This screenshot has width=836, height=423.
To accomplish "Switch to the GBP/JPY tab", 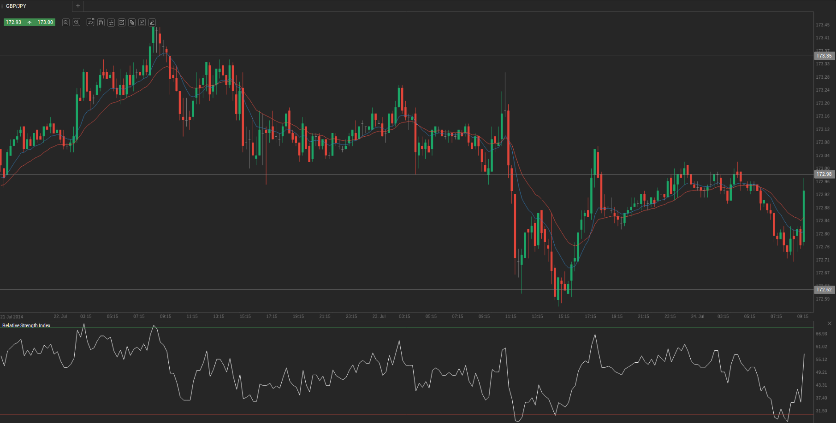I will pos(17,6).
